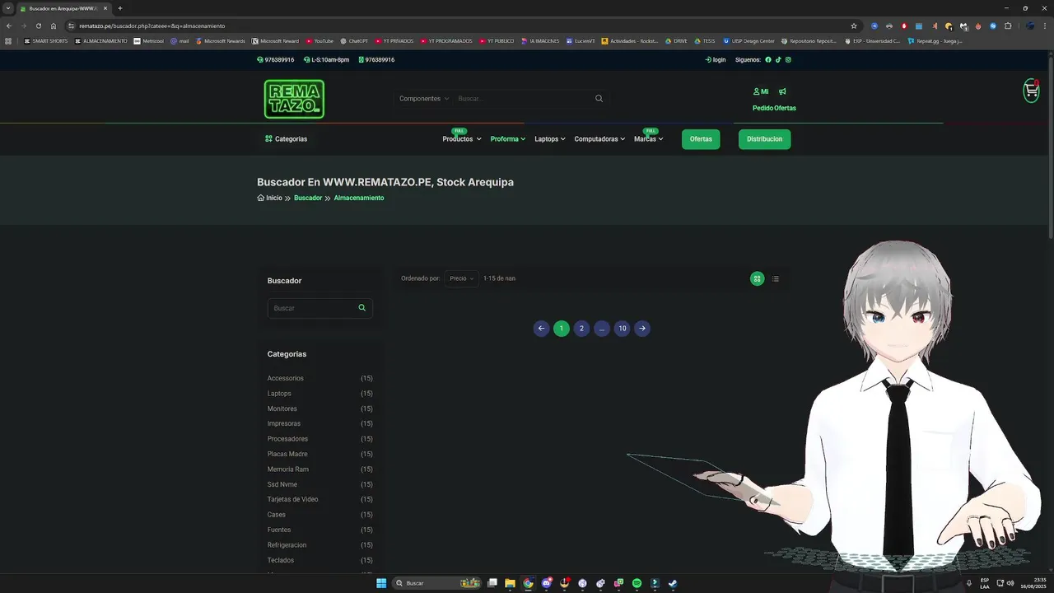1054x593 pixels.
Task: Select the Tarjetas de Video category
Action: tap(292, 499)
